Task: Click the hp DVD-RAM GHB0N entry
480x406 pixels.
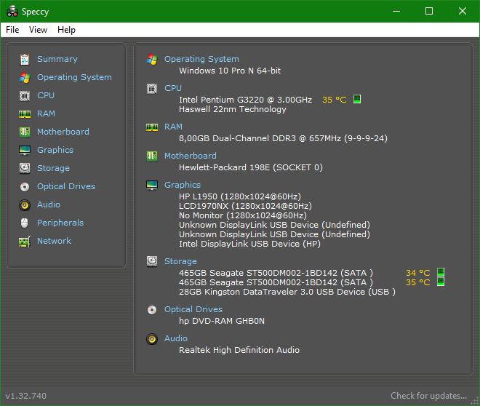Action: pos(222,321)
